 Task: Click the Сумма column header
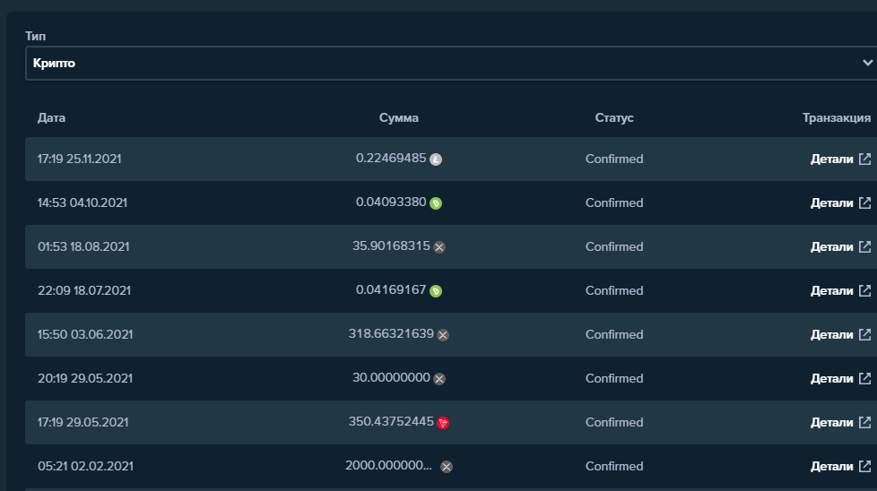point(398,117)
